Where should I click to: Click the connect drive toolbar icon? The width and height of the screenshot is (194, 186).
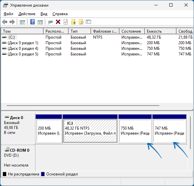pyautogui.click(x=50, y=22)
